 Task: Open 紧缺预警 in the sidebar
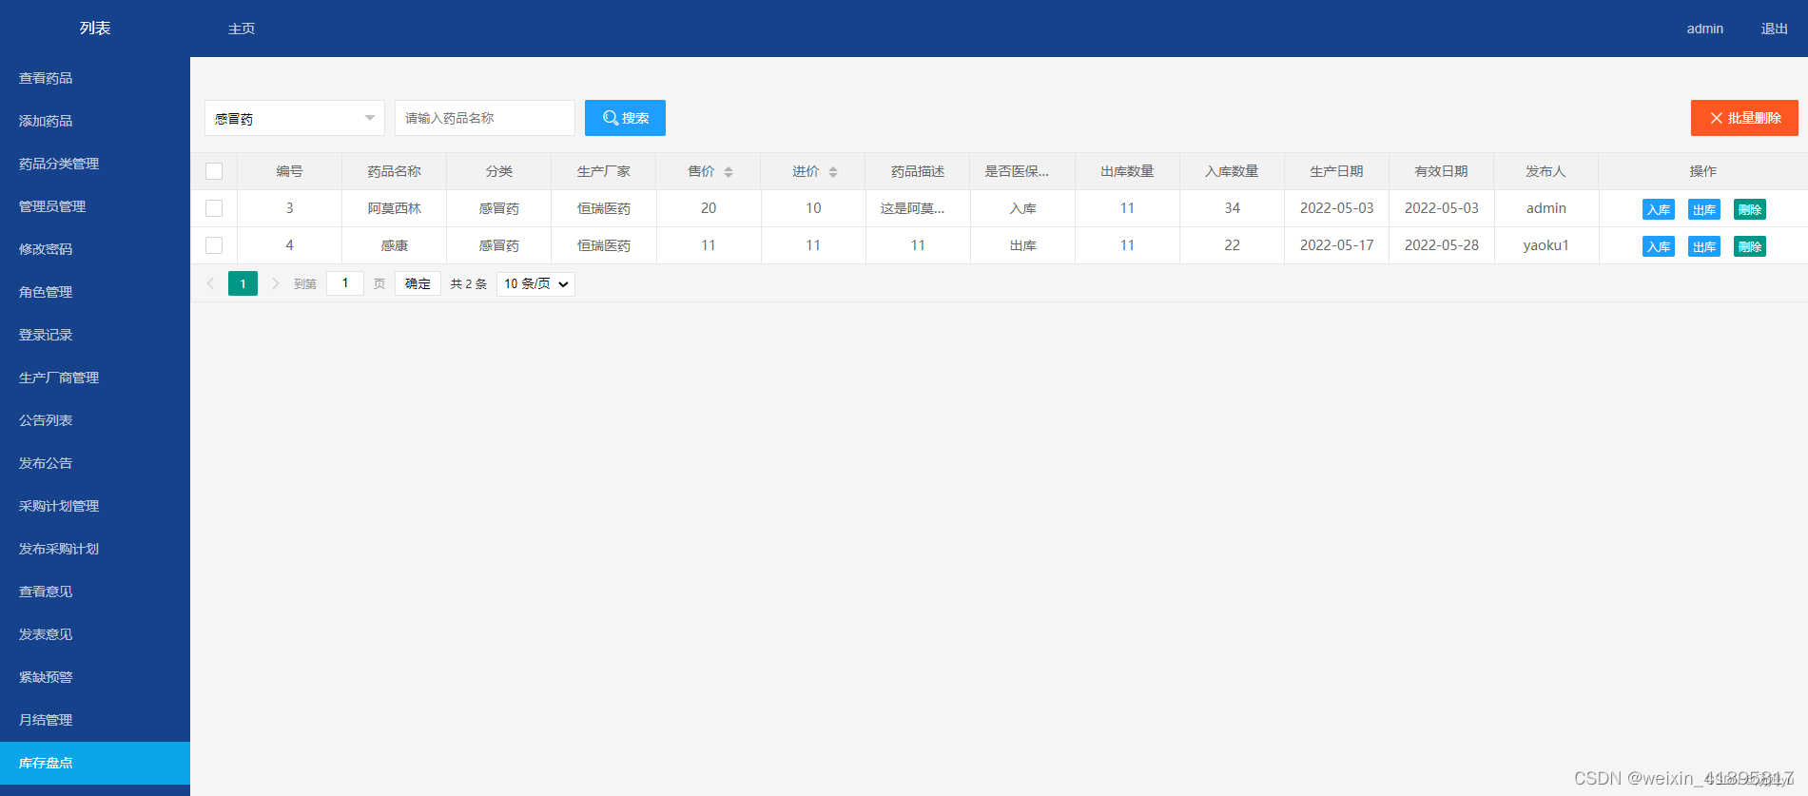tap(95, 677)
